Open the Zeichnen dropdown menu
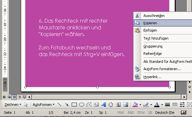192x117 pixels. coord(13,105)
